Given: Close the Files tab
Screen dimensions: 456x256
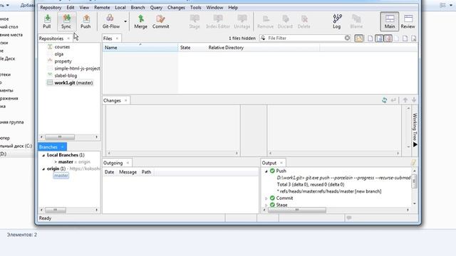Looking at the screenshot, I should (x=117, y=38).
